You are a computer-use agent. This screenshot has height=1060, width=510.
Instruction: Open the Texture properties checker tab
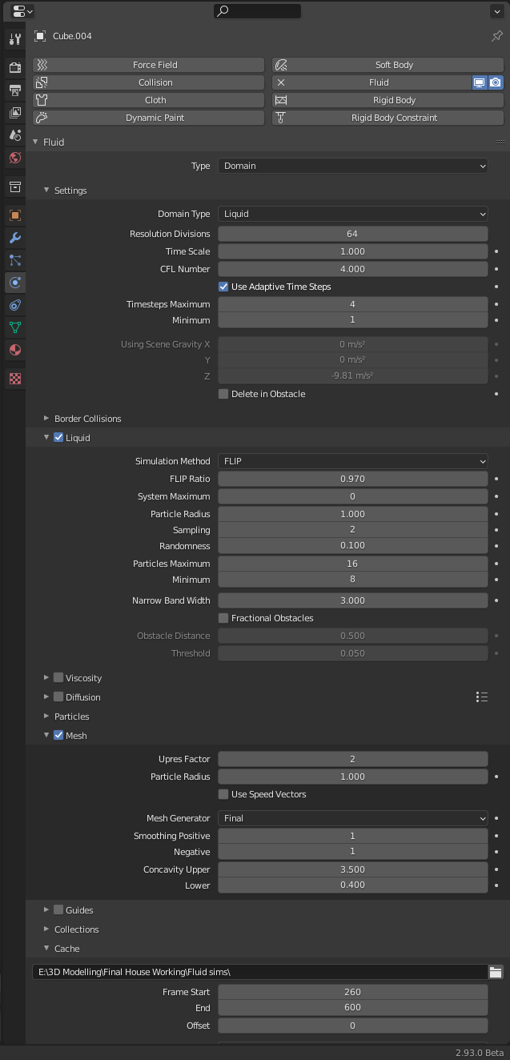14,378
